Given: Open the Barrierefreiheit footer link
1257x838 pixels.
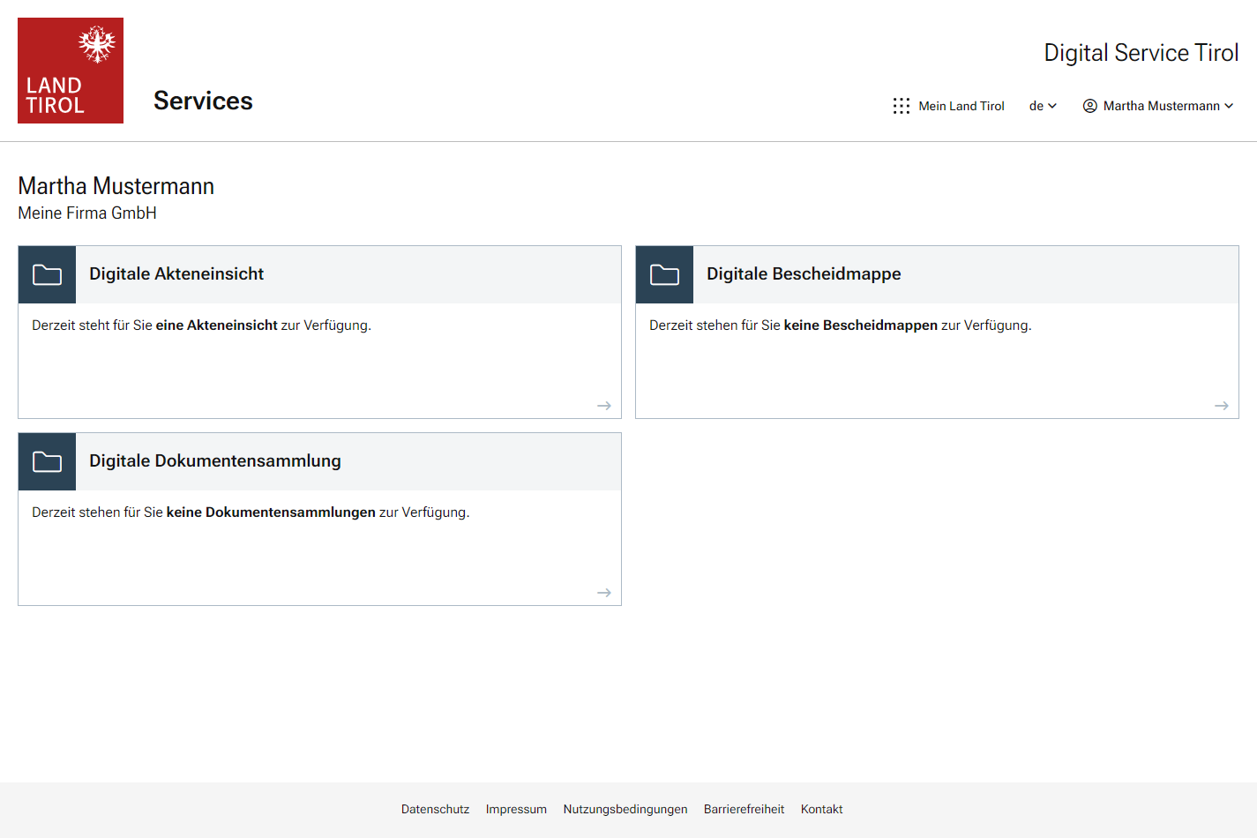Looking at the screenshot, I should pos(744,809).
